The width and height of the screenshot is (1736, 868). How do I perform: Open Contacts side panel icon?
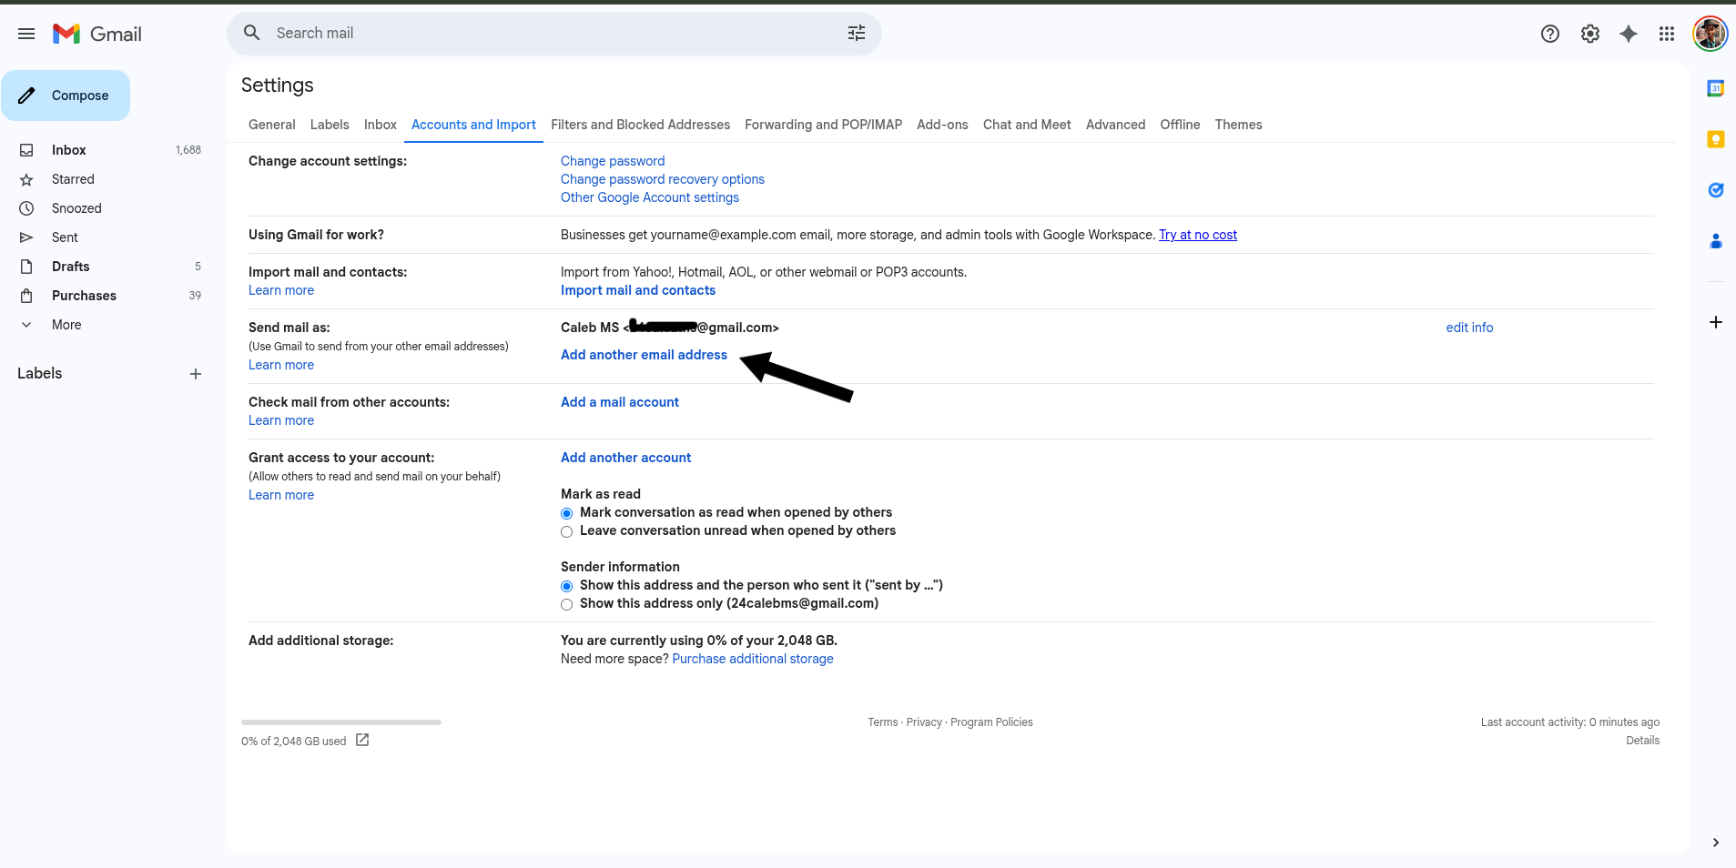1715,241
